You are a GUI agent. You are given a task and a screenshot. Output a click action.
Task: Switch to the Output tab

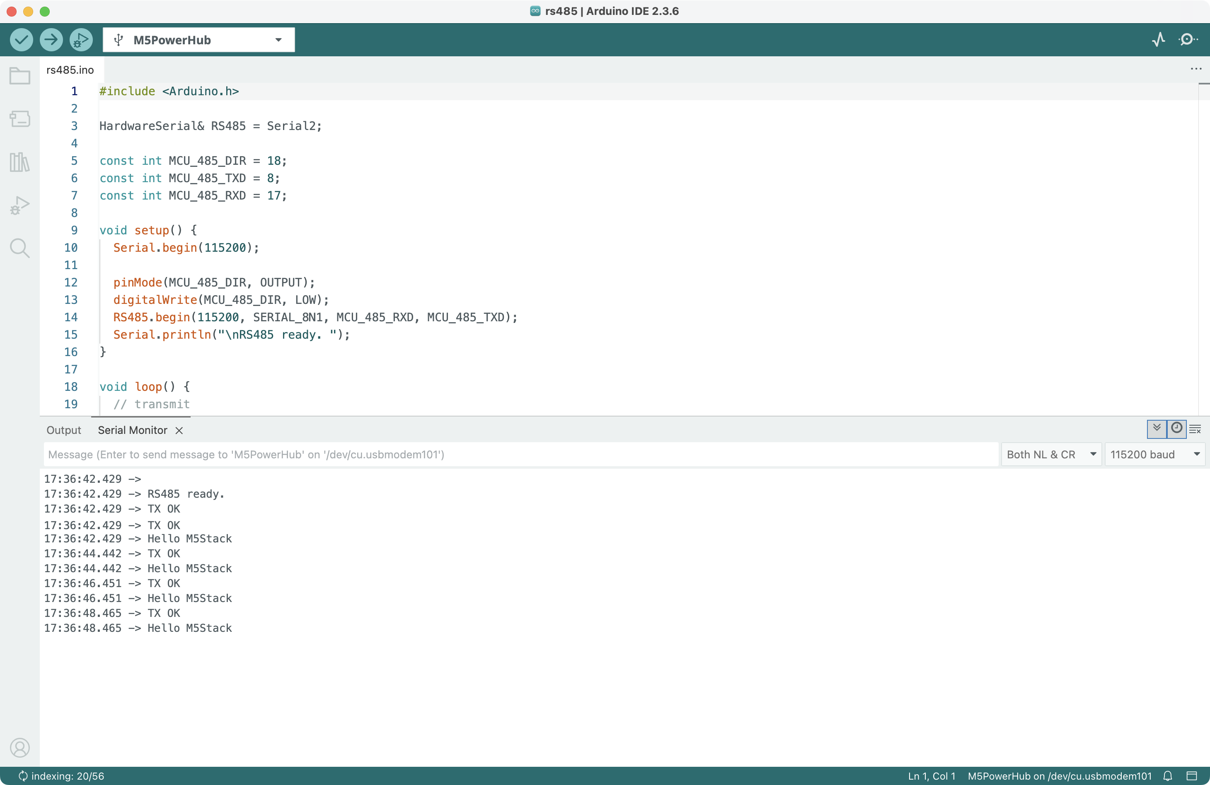click(x=63, y=430)
